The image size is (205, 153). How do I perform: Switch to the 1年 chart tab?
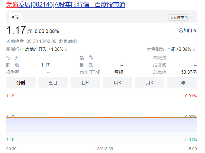pos(182,82)
